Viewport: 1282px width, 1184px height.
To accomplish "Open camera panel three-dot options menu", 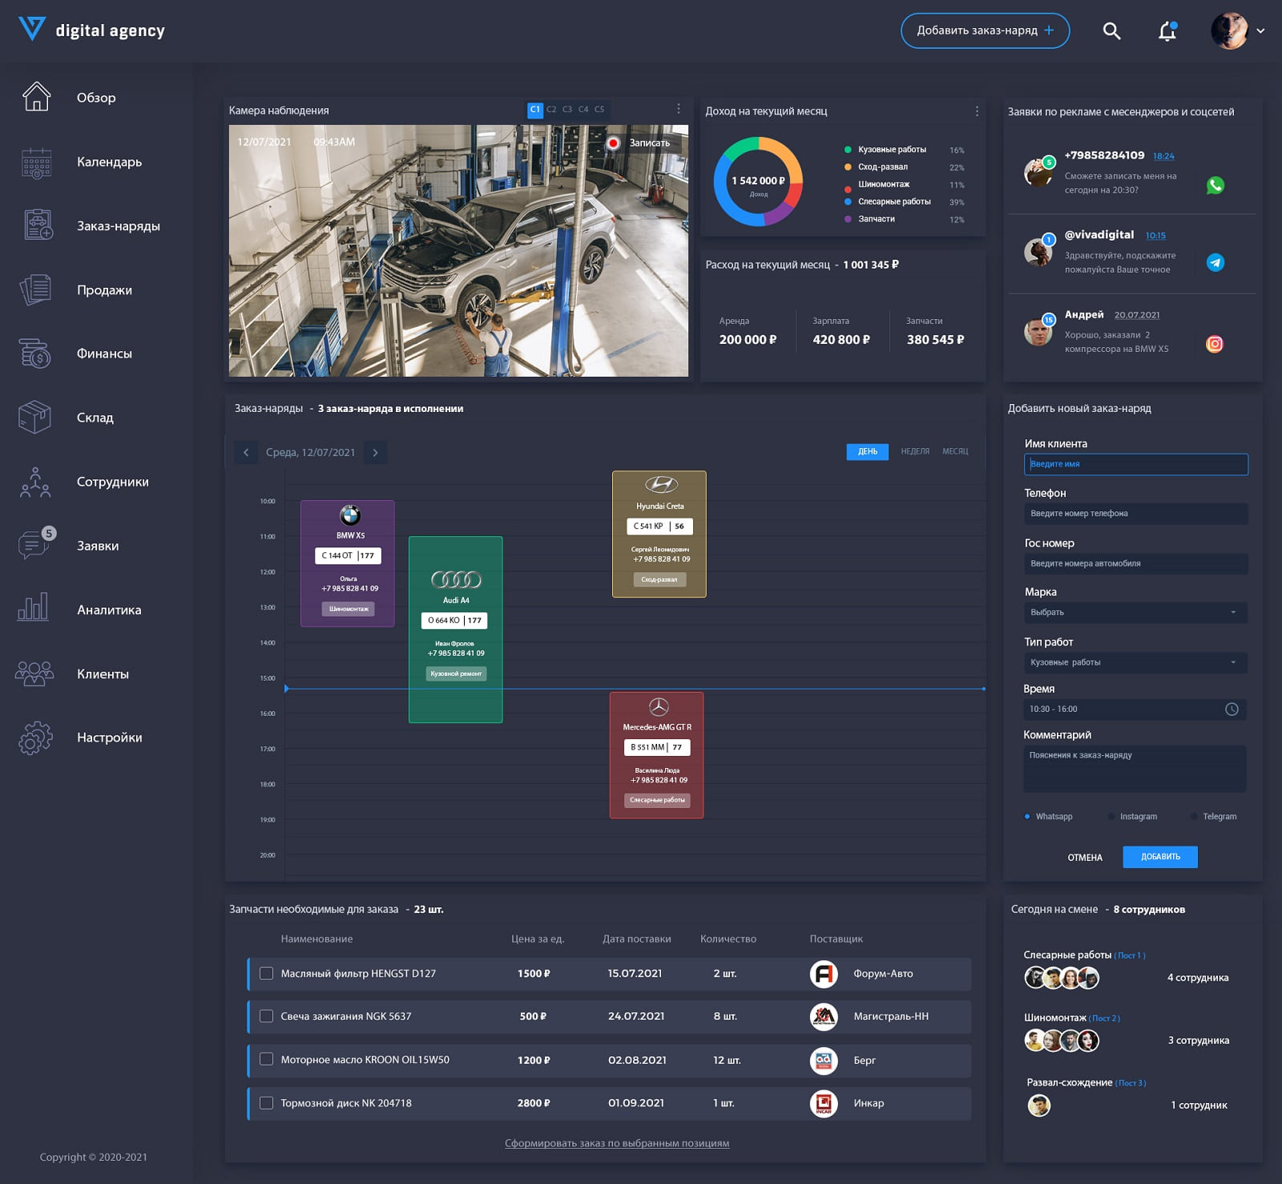I will click(679, 109).
